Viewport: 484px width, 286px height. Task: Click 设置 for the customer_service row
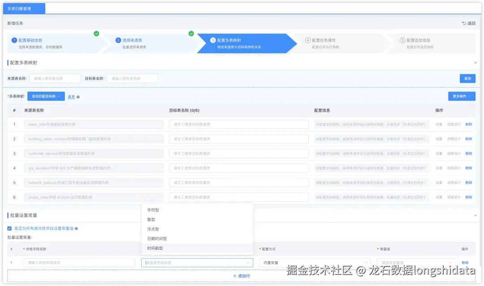[x=439, y=153]
